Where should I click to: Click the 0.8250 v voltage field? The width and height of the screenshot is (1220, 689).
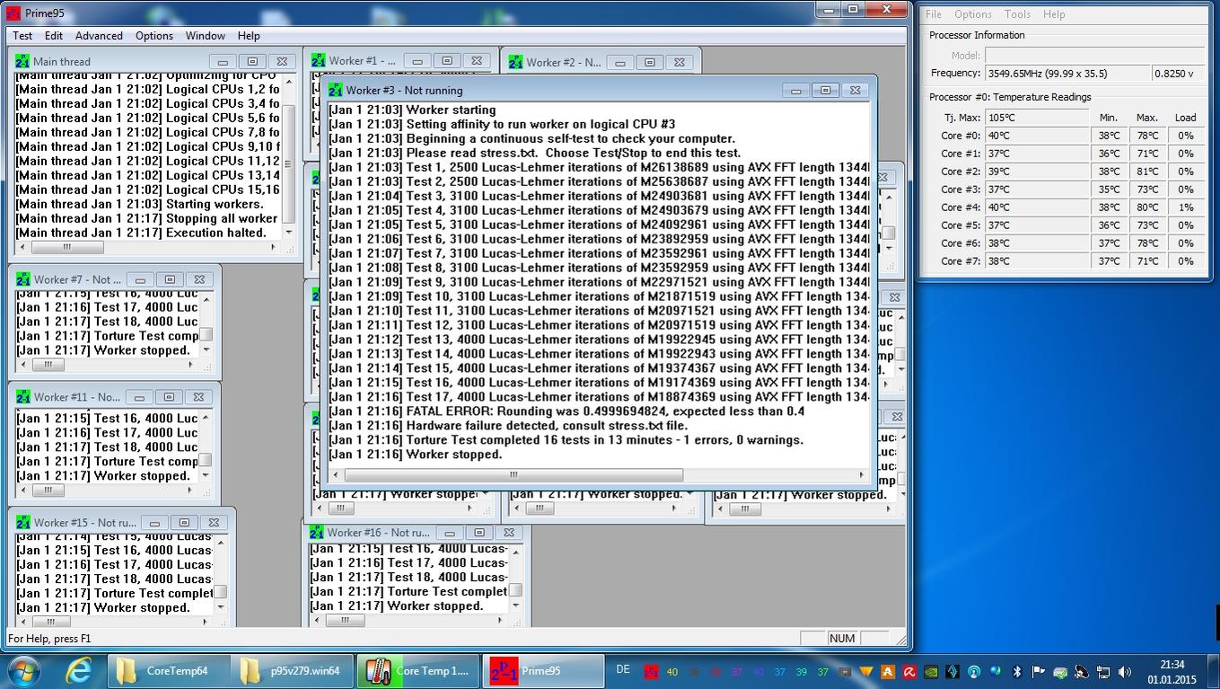(1178, 74)
